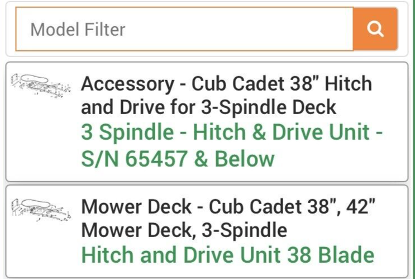Click "and Drive for 3-Spindle Deck" line

point(208,106)
